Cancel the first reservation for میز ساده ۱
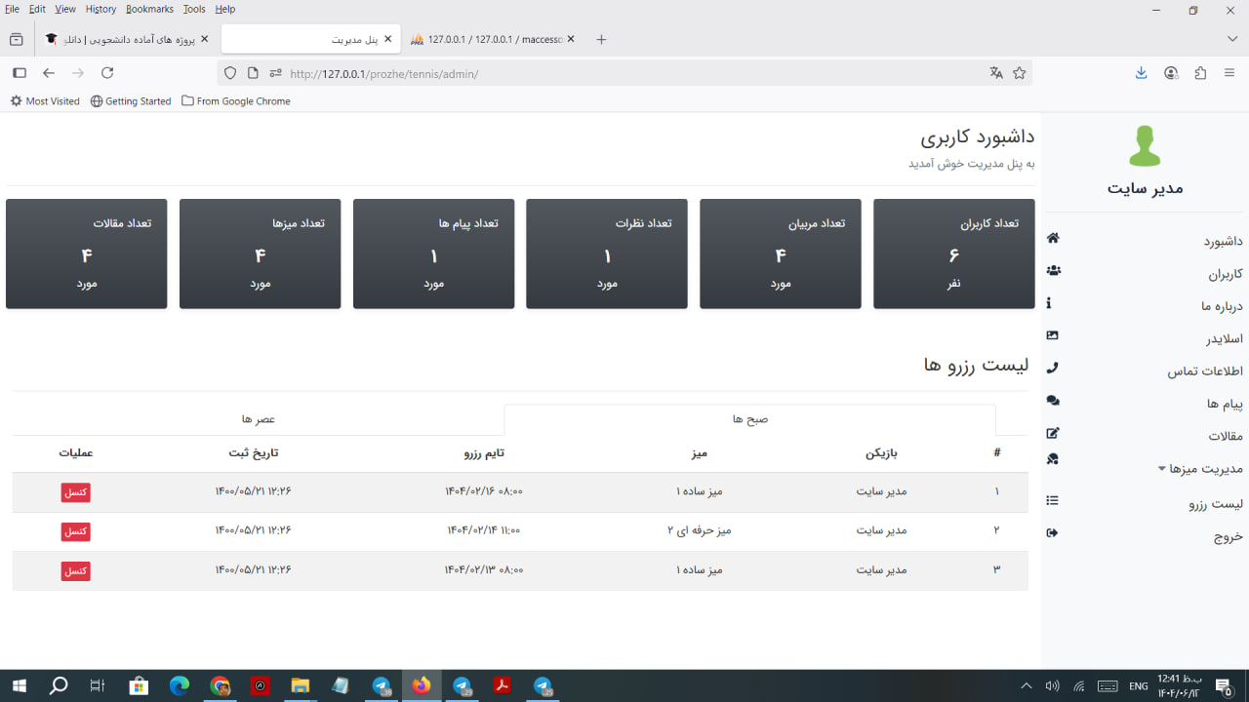This screenshot has height=702, width=1249. pyautogui.click(x=75, y=492)
